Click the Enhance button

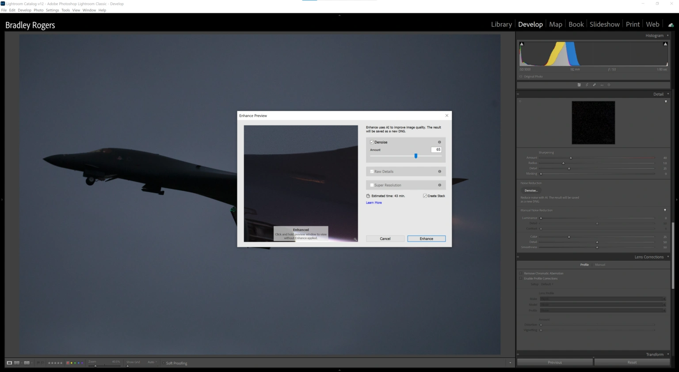pos(426,239)
